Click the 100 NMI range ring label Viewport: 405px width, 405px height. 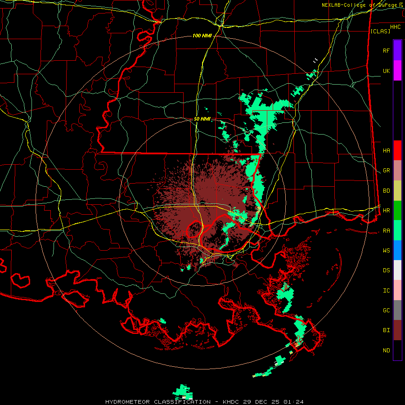click(x=202, y=36)
